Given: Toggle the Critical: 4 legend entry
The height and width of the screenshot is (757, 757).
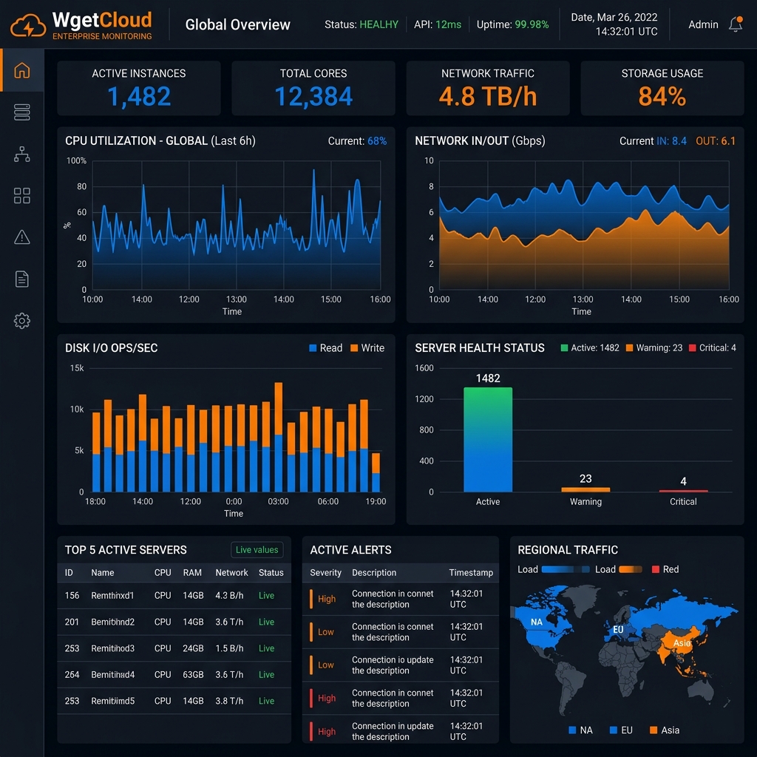Looking at the screenshot, I should (712, 348).
